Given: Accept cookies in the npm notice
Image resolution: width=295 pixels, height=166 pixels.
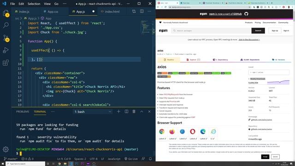Looking at the screenshot, I should point(265,157).
